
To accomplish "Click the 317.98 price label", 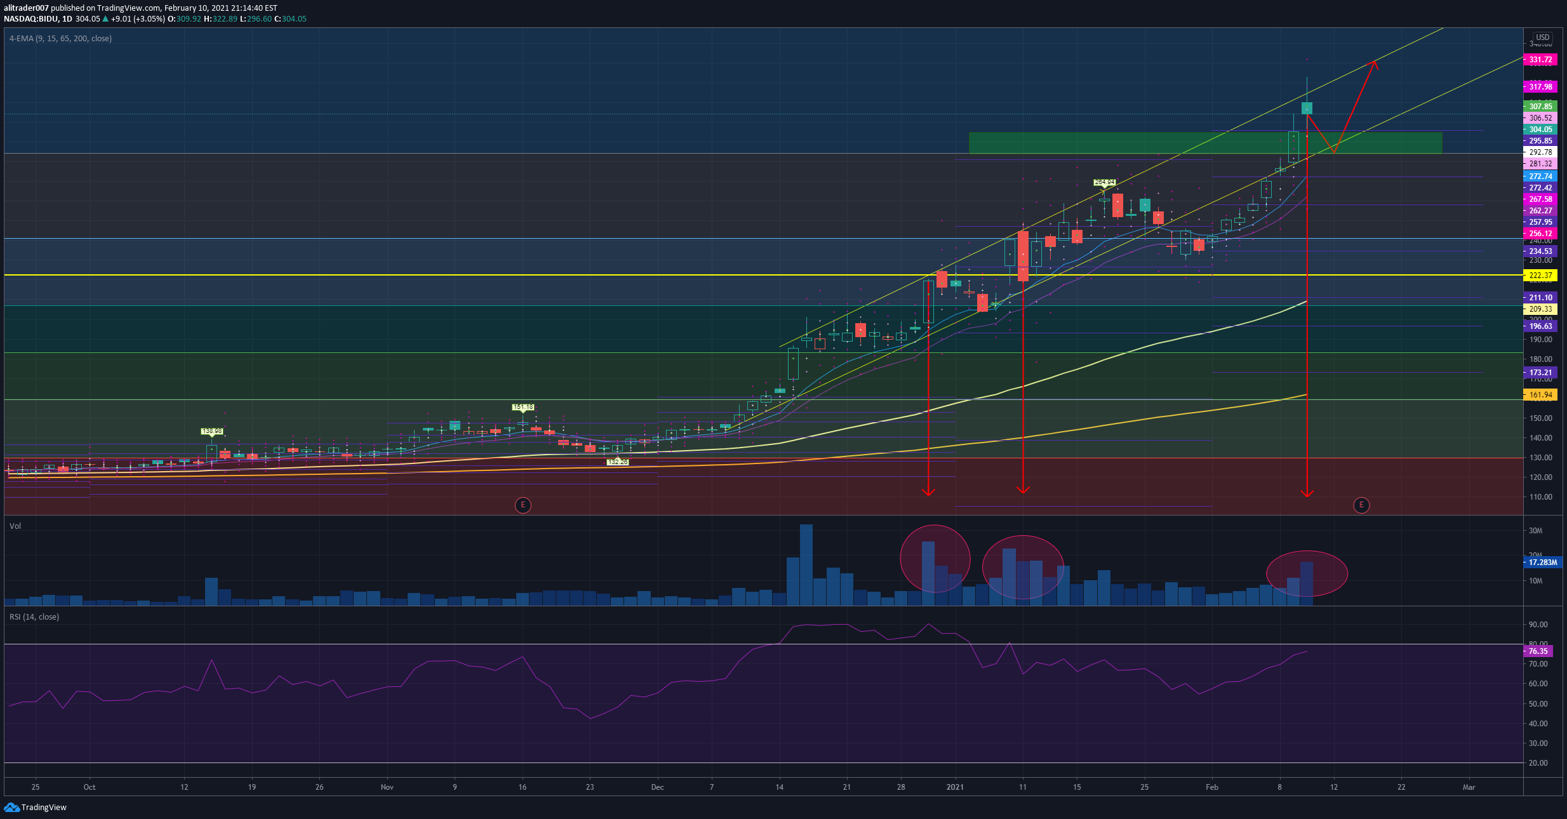I will pyautogui.click(x=1540, y=87).
